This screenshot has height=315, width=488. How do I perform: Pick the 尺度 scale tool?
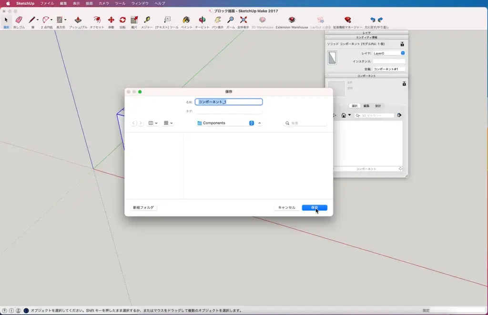pos(134,20)
